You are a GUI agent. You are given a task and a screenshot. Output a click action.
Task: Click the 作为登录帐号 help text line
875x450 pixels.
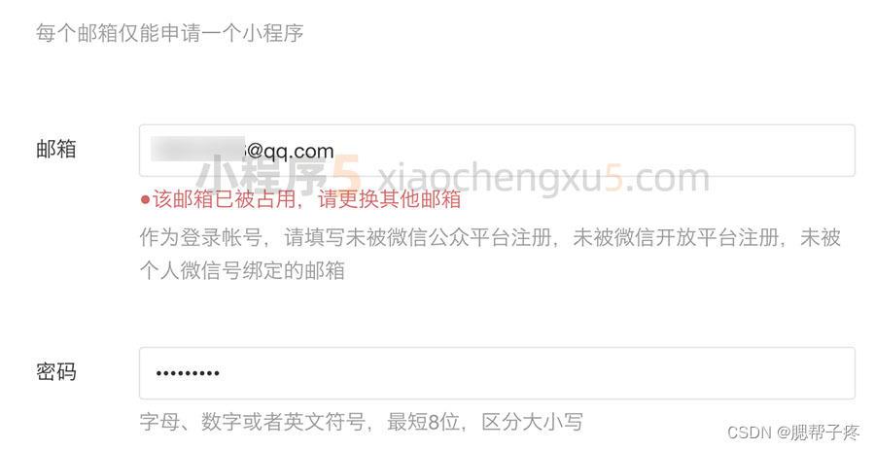490,237
